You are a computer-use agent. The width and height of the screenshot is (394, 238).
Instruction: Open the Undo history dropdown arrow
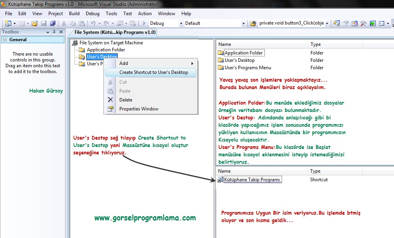point(99,24)
